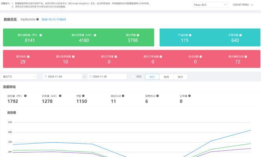Click help icon beside 累计IP数
The height and width of the screenshot is (157, 261).
click(x=139, y=35)
